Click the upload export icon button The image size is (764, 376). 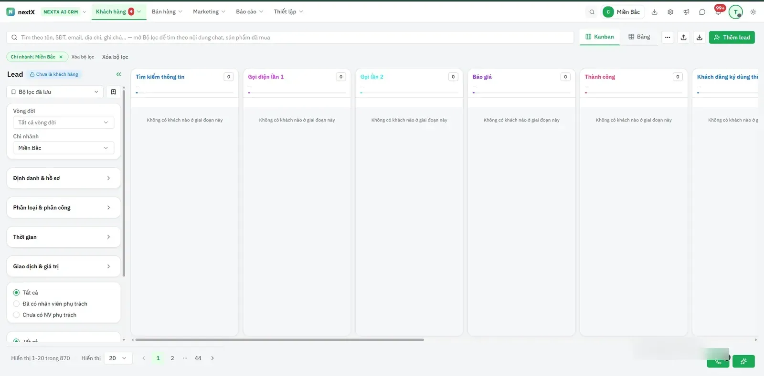click(684, 37)
